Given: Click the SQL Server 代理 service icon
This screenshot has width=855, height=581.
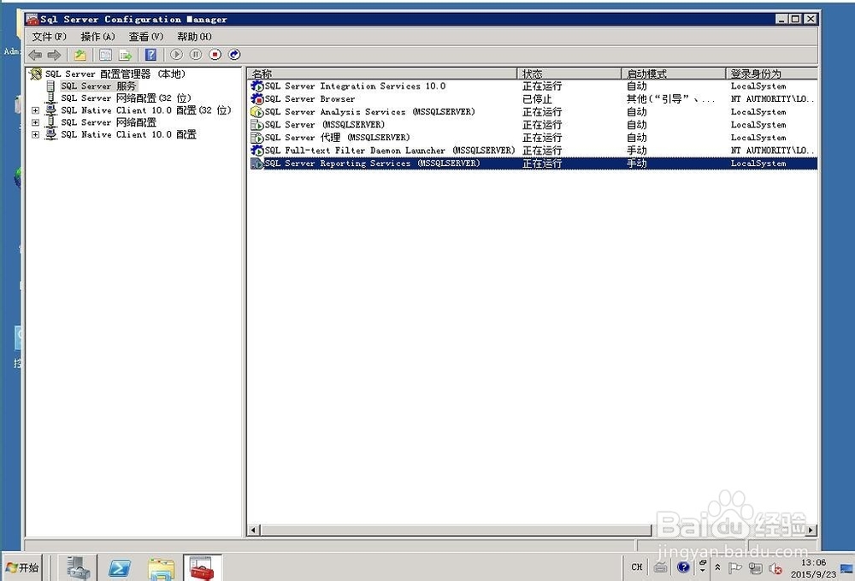Looking at the screenshot, I should [256, 138].
